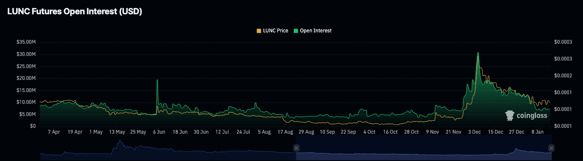Click the 18 Jun date label

tap(180, 132)
